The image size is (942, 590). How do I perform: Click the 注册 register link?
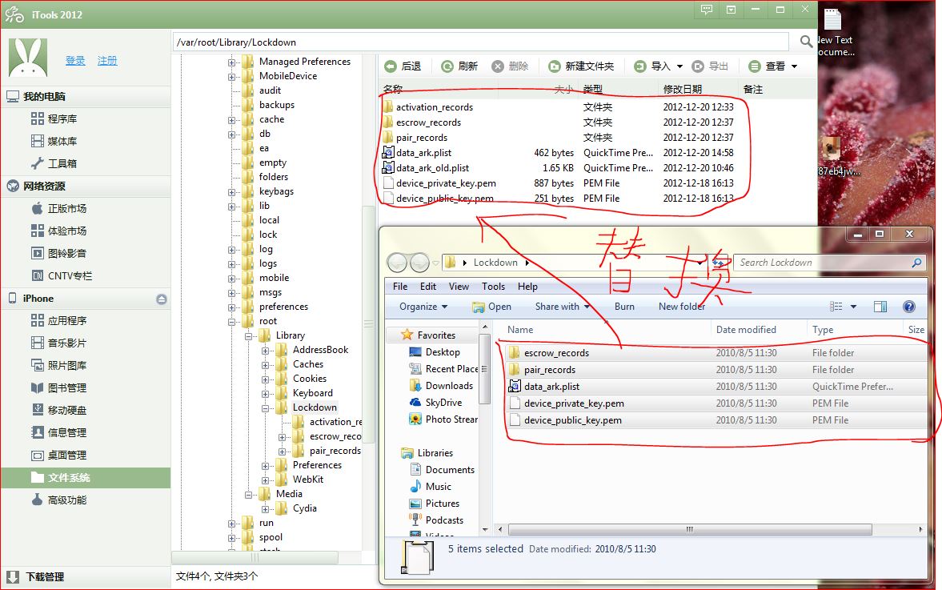pos(107,61)
